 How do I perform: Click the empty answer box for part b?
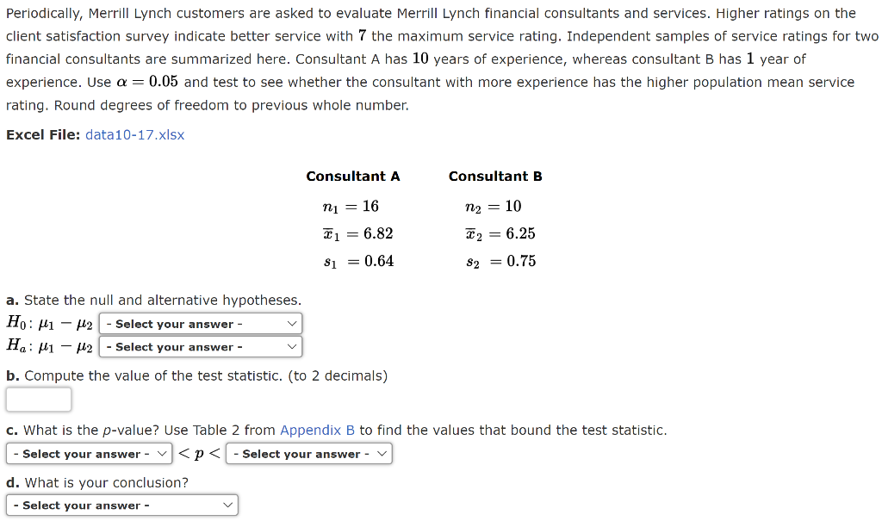[x=39, y=399]
